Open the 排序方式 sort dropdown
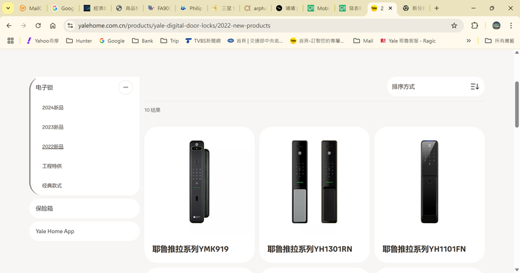The width and height of the screenshot is (520, 273). coord(436,87)
